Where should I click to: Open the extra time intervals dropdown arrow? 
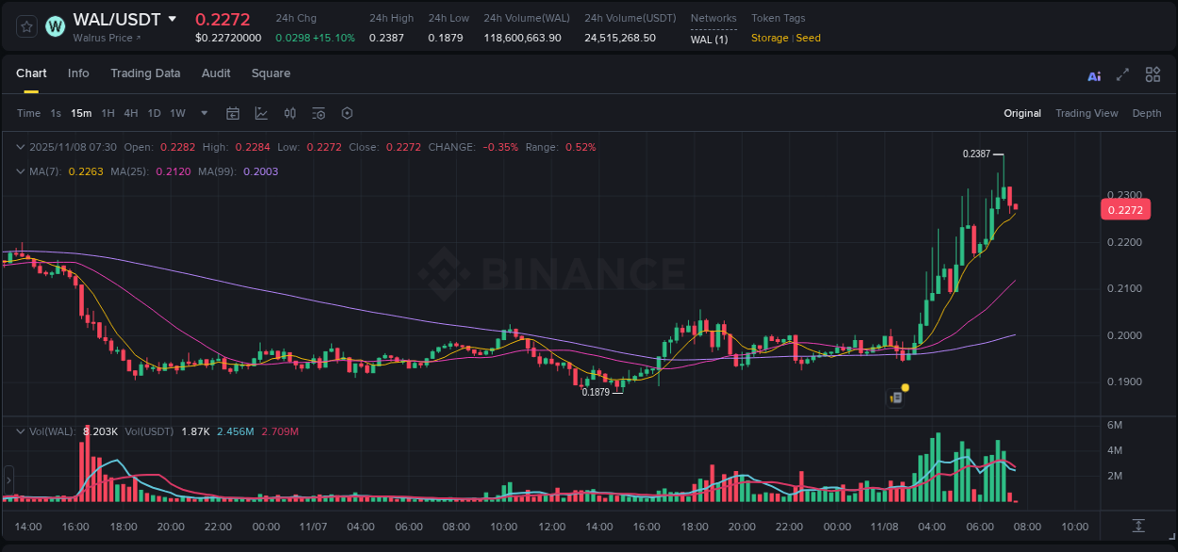204,112
